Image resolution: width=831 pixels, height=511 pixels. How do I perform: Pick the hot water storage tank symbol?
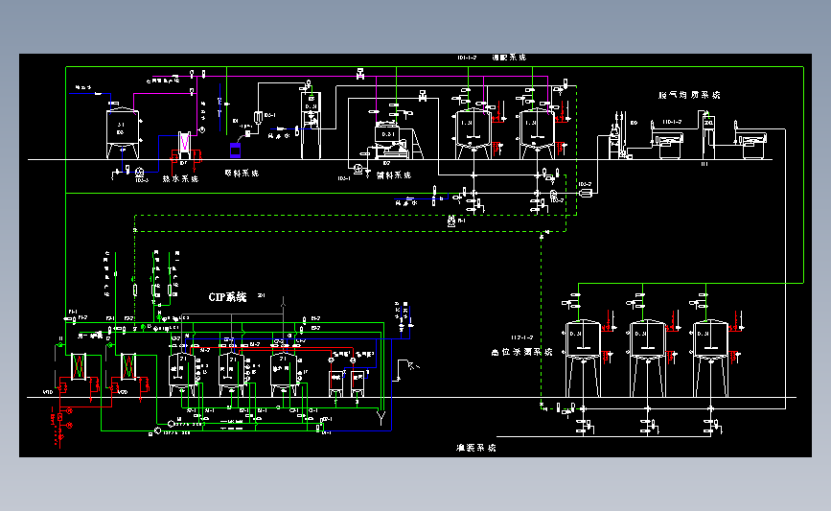[x=123, y=133]
